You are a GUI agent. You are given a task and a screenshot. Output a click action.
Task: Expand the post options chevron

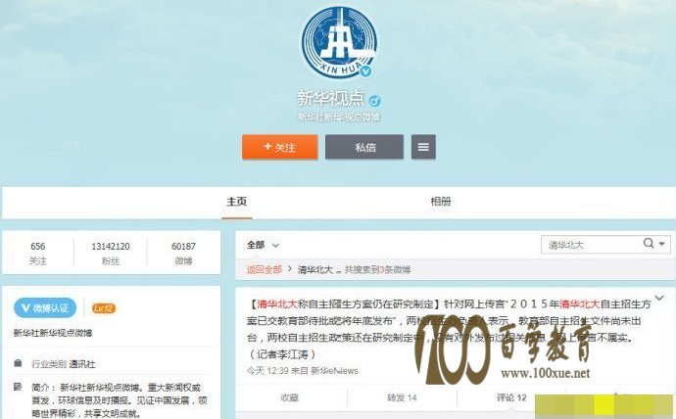tap(659, 298)
